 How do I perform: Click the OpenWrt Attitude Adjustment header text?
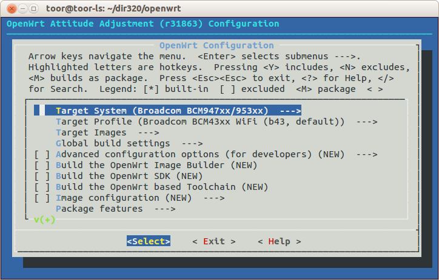142,24
